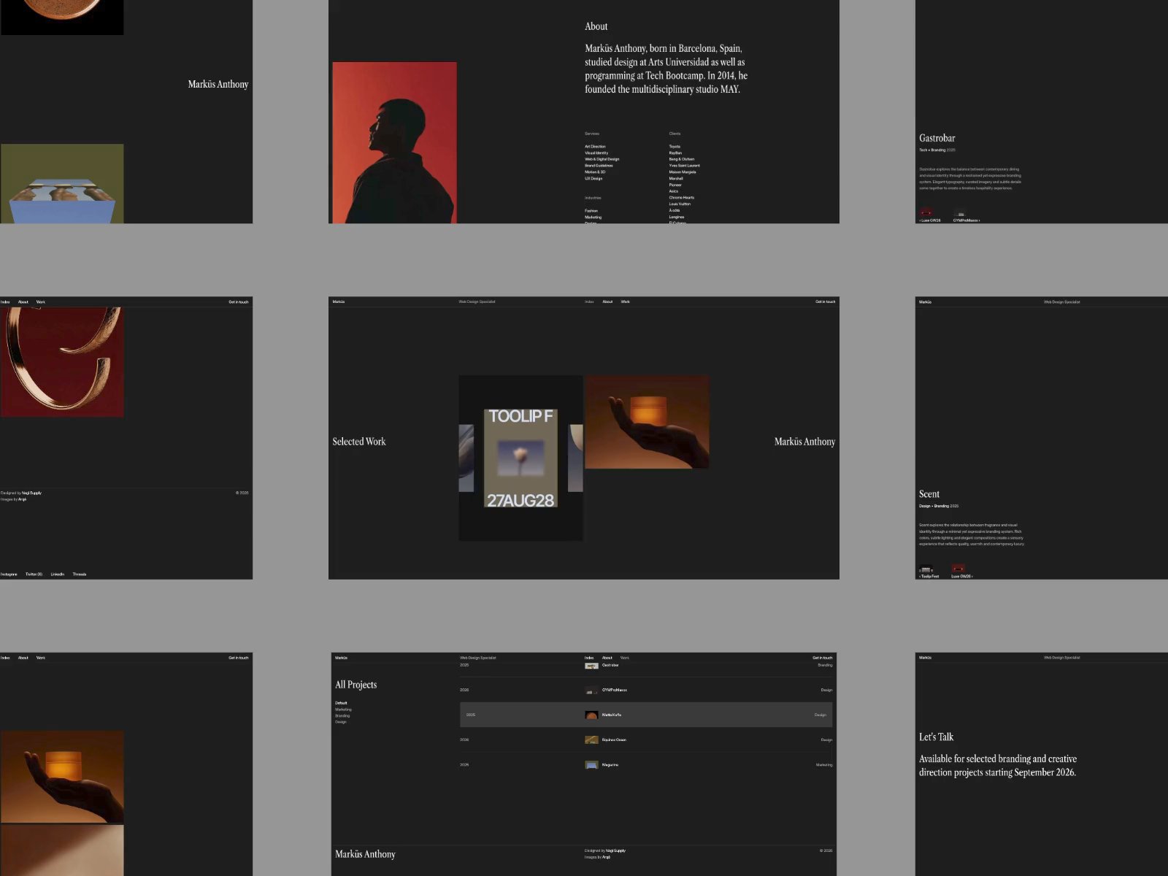
Task: Open Work in the Selected Work page nav
Action: click(x=626, y=301)
